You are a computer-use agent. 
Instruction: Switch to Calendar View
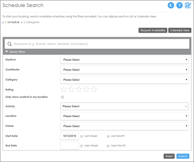click(180, 30)
